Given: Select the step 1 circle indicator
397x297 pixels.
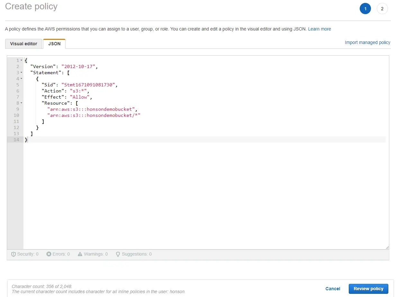Looking at the screenshot, I should [365, 9].
